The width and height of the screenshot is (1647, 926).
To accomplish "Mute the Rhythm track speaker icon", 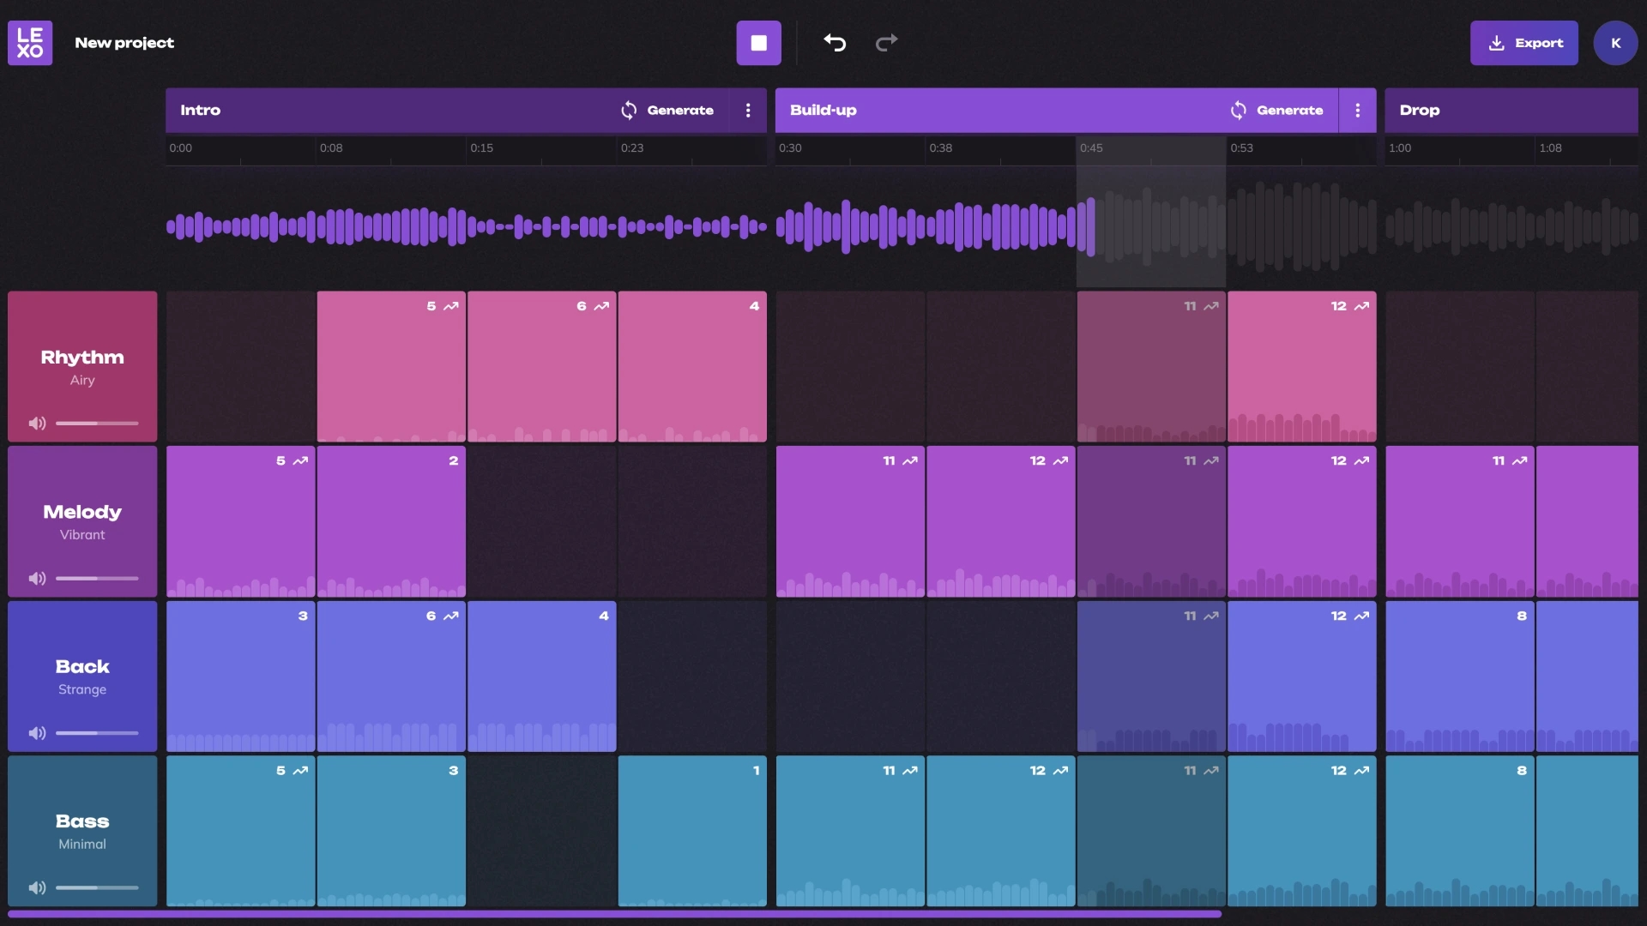I will coord(37,424).
